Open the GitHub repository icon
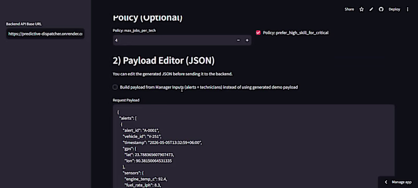 [381, 9]
